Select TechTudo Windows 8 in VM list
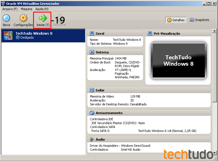The width and height of the screenshot is (218, 161). (43, 35)
